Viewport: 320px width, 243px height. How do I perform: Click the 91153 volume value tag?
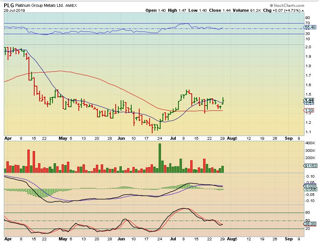pos(311,166)
